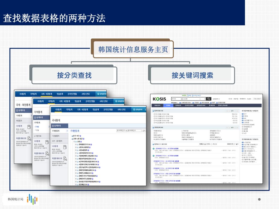Click the 통계목록 list icon in front window

tap(53, 126)
